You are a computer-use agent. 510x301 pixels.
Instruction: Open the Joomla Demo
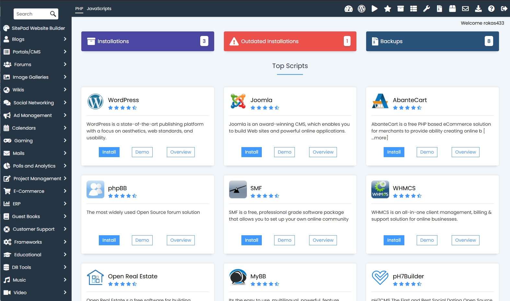point(284,152)
